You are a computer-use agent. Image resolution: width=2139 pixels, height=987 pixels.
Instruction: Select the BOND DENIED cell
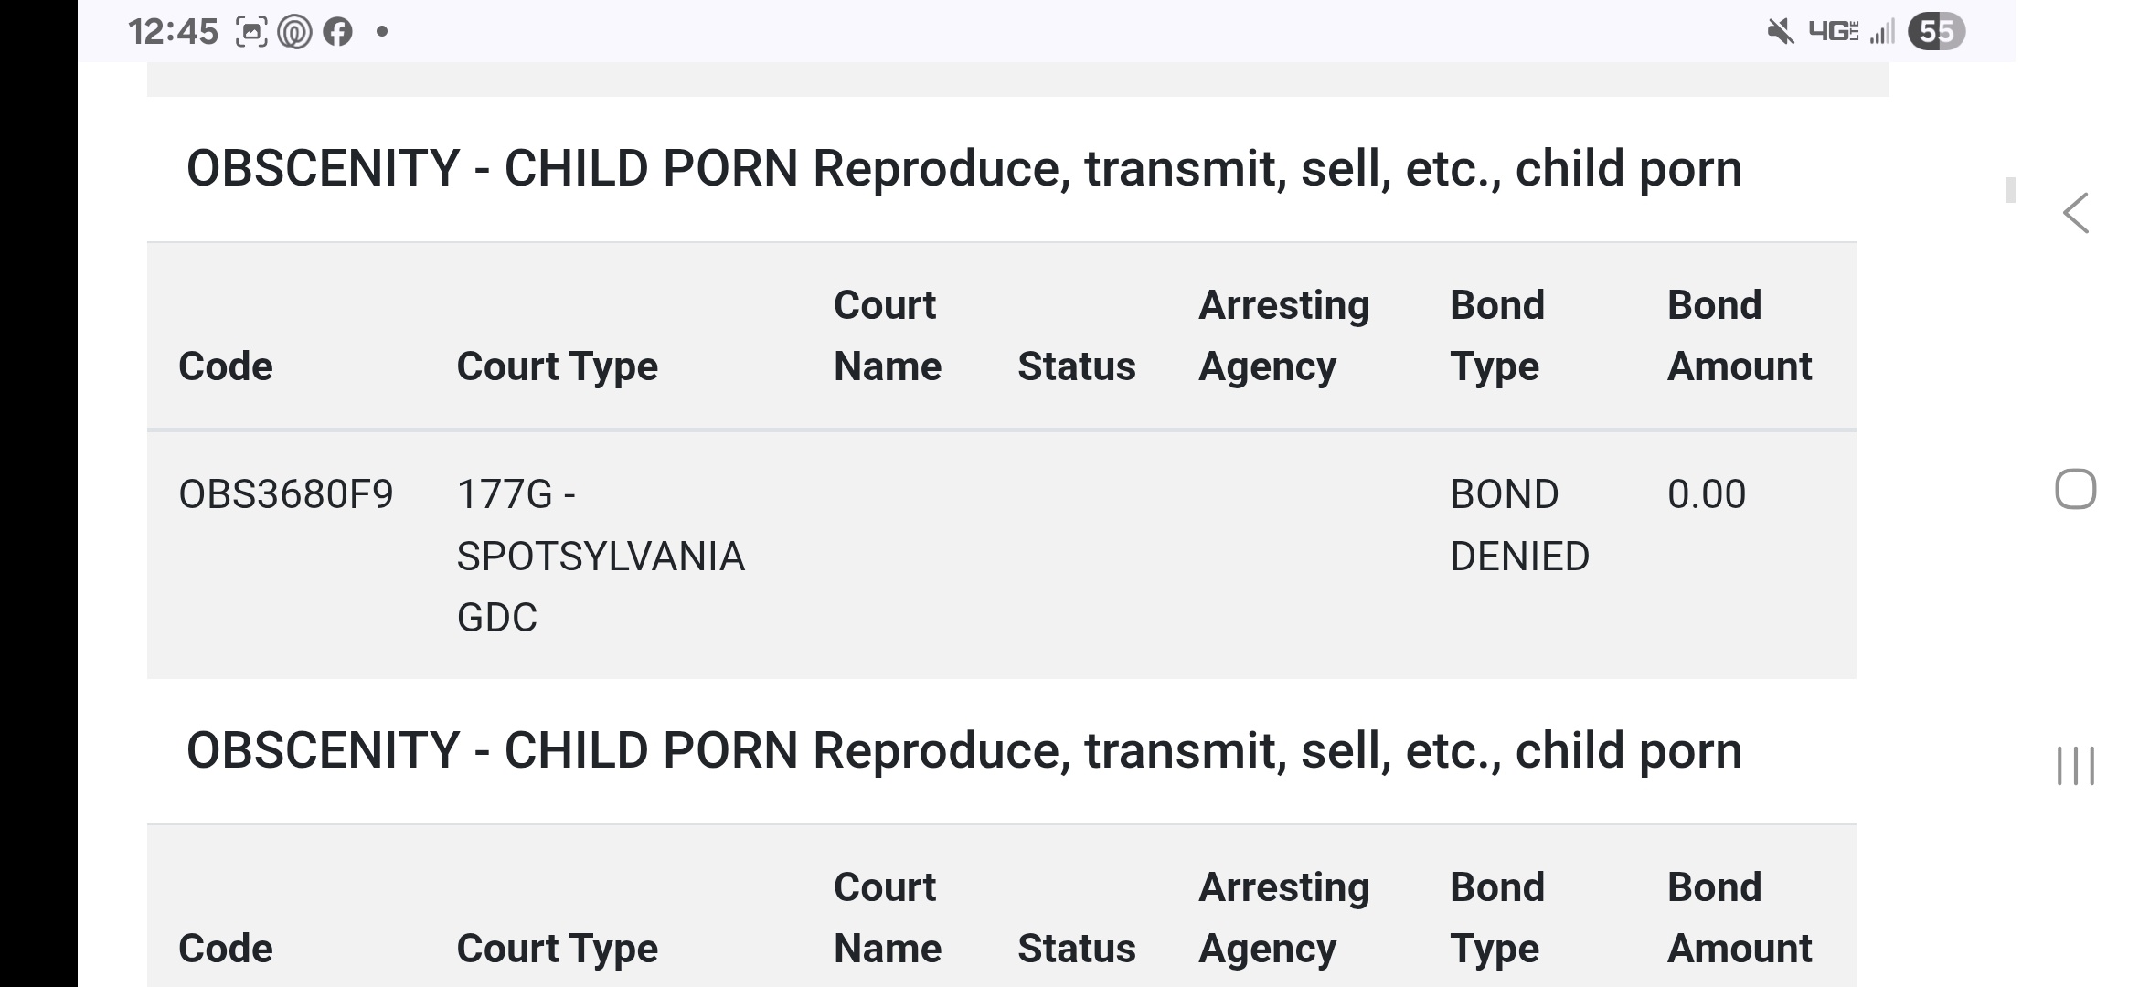coord(1519,525)
